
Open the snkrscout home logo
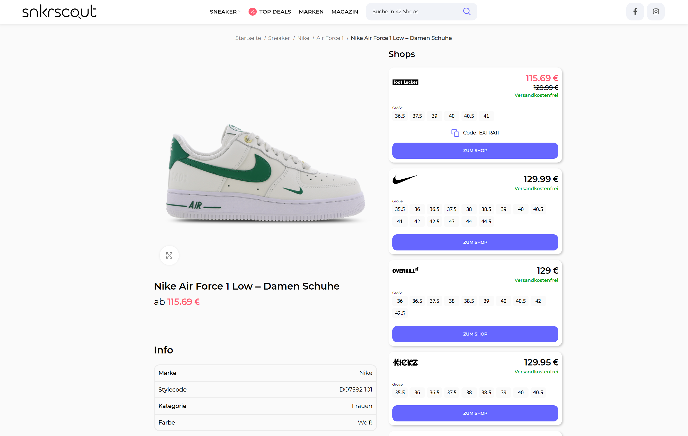click(59, 12)
